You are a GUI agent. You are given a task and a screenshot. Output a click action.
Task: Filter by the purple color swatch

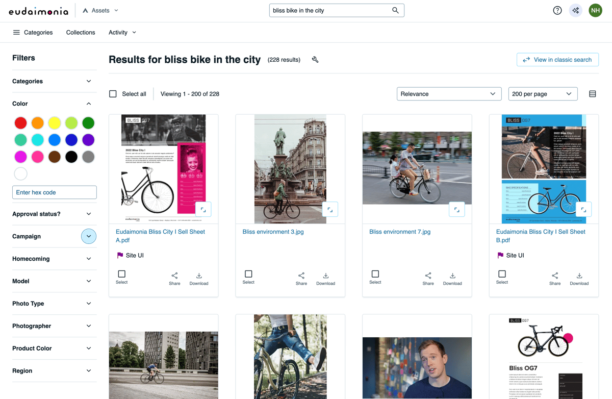[88, 140]
